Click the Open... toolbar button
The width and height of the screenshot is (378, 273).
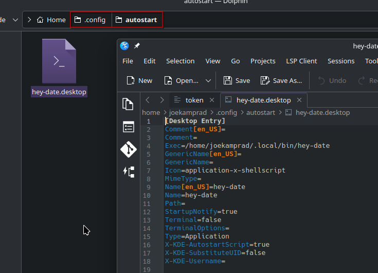click(x=181, y=80)
